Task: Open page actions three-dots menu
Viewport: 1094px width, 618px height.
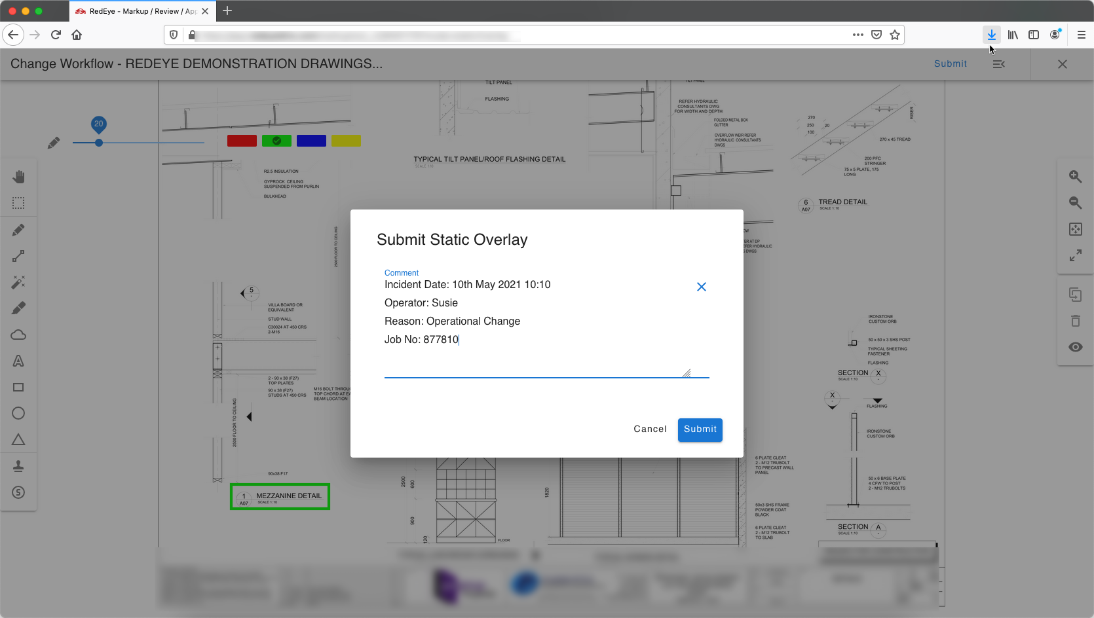Action: pos(858,35)
